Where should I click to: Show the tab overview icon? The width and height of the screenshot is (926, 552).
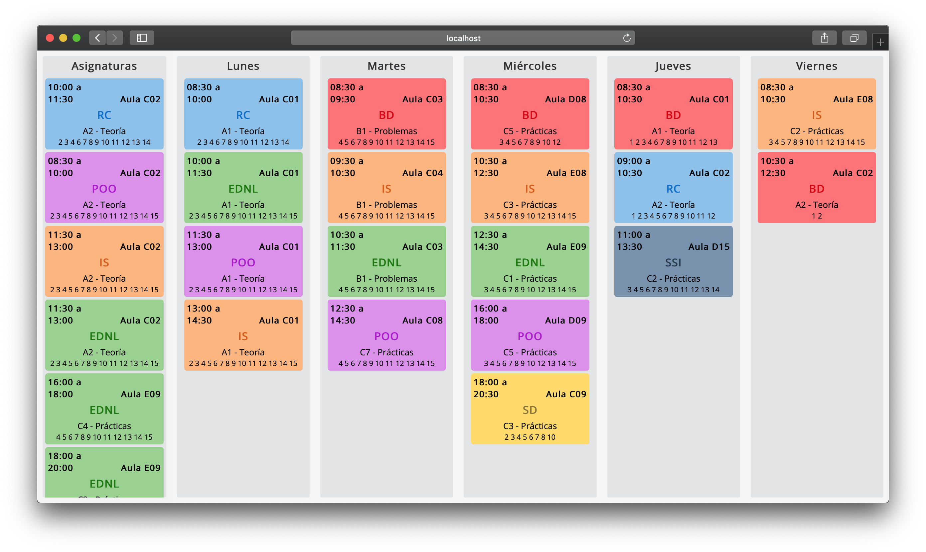pos(854,38)
